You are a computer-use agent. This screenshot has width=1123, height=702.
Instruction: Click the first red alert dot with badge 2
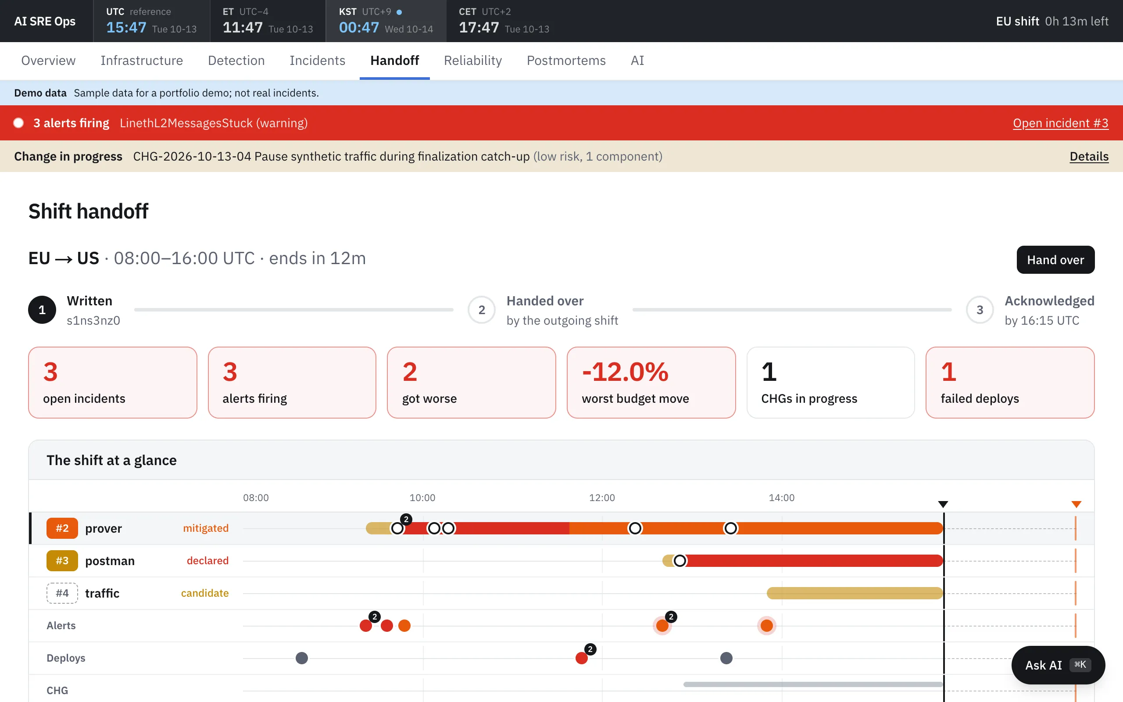(x=366, y=625)
